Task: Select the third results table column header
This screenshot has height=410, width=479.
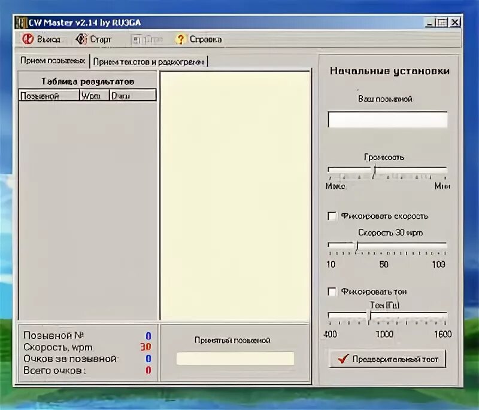Action: coord(132,96)
